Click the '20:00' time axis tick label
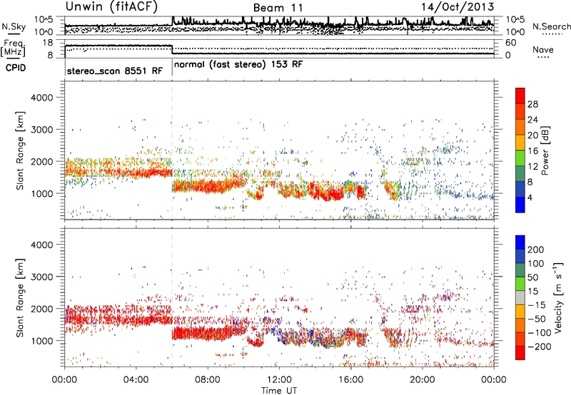This screenshot has height=395, width=571. click(x=423, y=380)
